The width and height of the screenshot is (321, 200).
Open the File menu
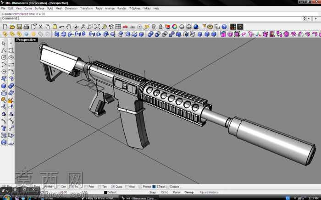click(4, 8)
